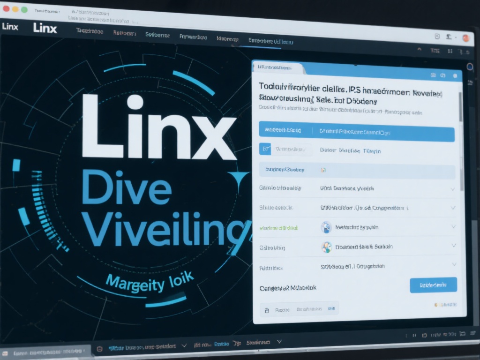Open the chevron on the last list row
The image size is (480, 360).
click(453, 265)
